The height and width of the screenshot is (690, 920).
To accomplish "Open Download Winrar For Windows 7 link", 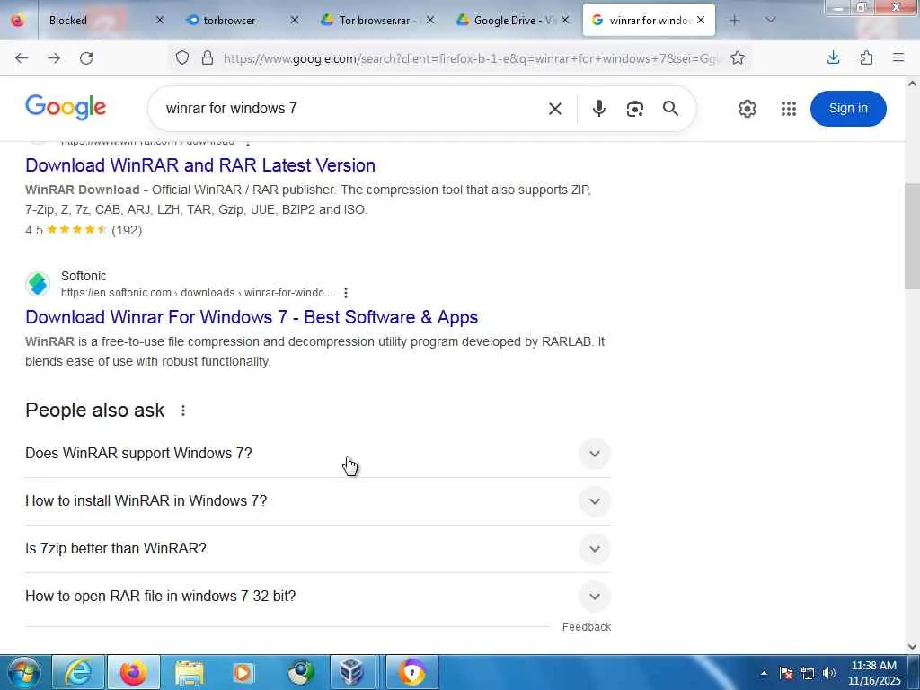I will 252,317.
